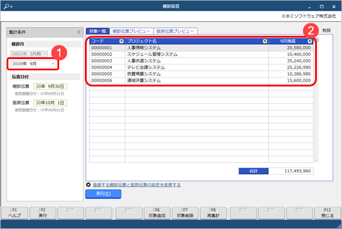The image size is (342, 229).
Task: Click the F6 対象追加 function key
Action: tap(157, 213)
